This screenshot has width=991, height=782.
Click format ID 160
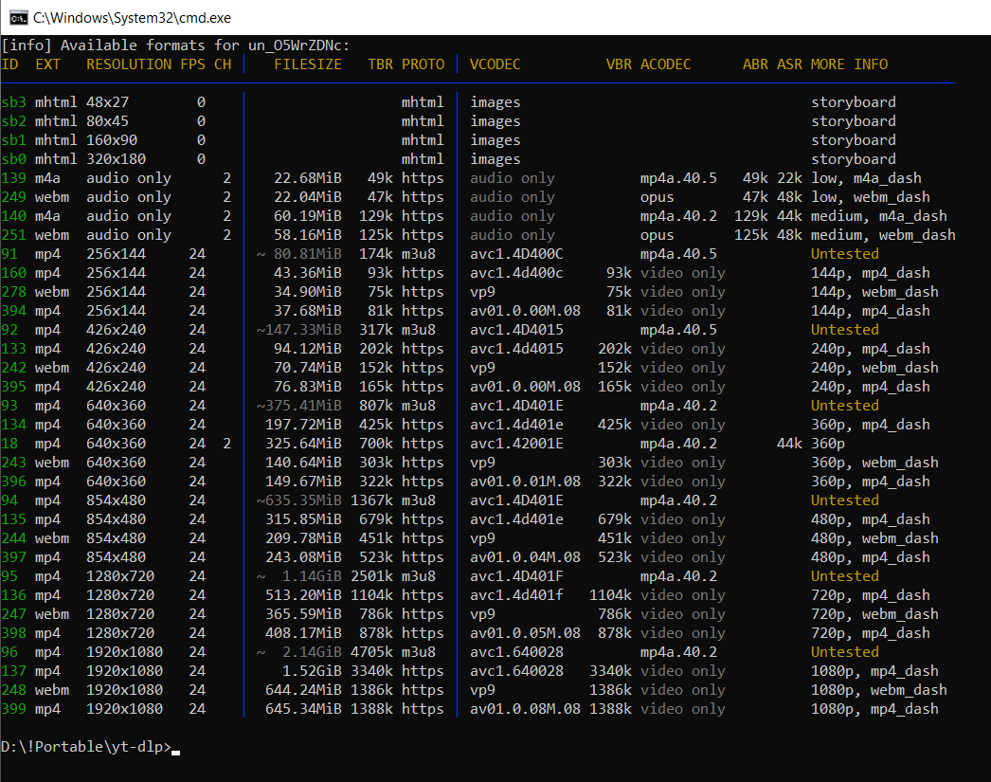point(14,273)
